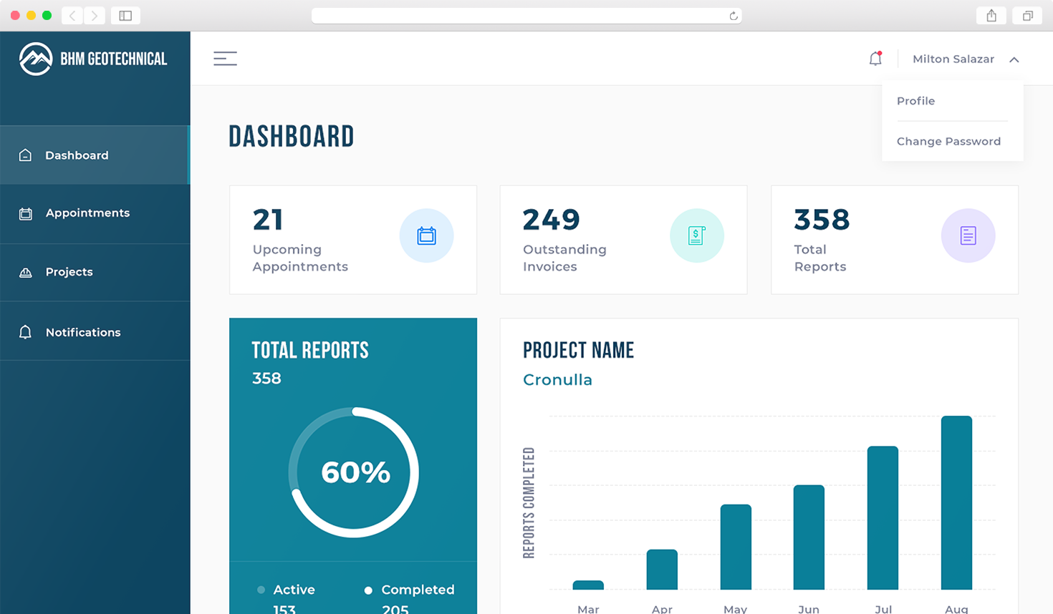The height and width of the screenshot is (614, 1053).
Task: Collapse the Milton Salazar user dropdown
Action: pos(1014,59)
